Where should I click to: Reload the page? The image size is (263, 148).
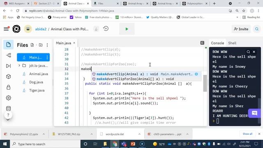pos(18,11)
